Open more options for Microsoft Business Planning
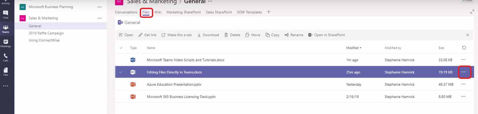 100,7
